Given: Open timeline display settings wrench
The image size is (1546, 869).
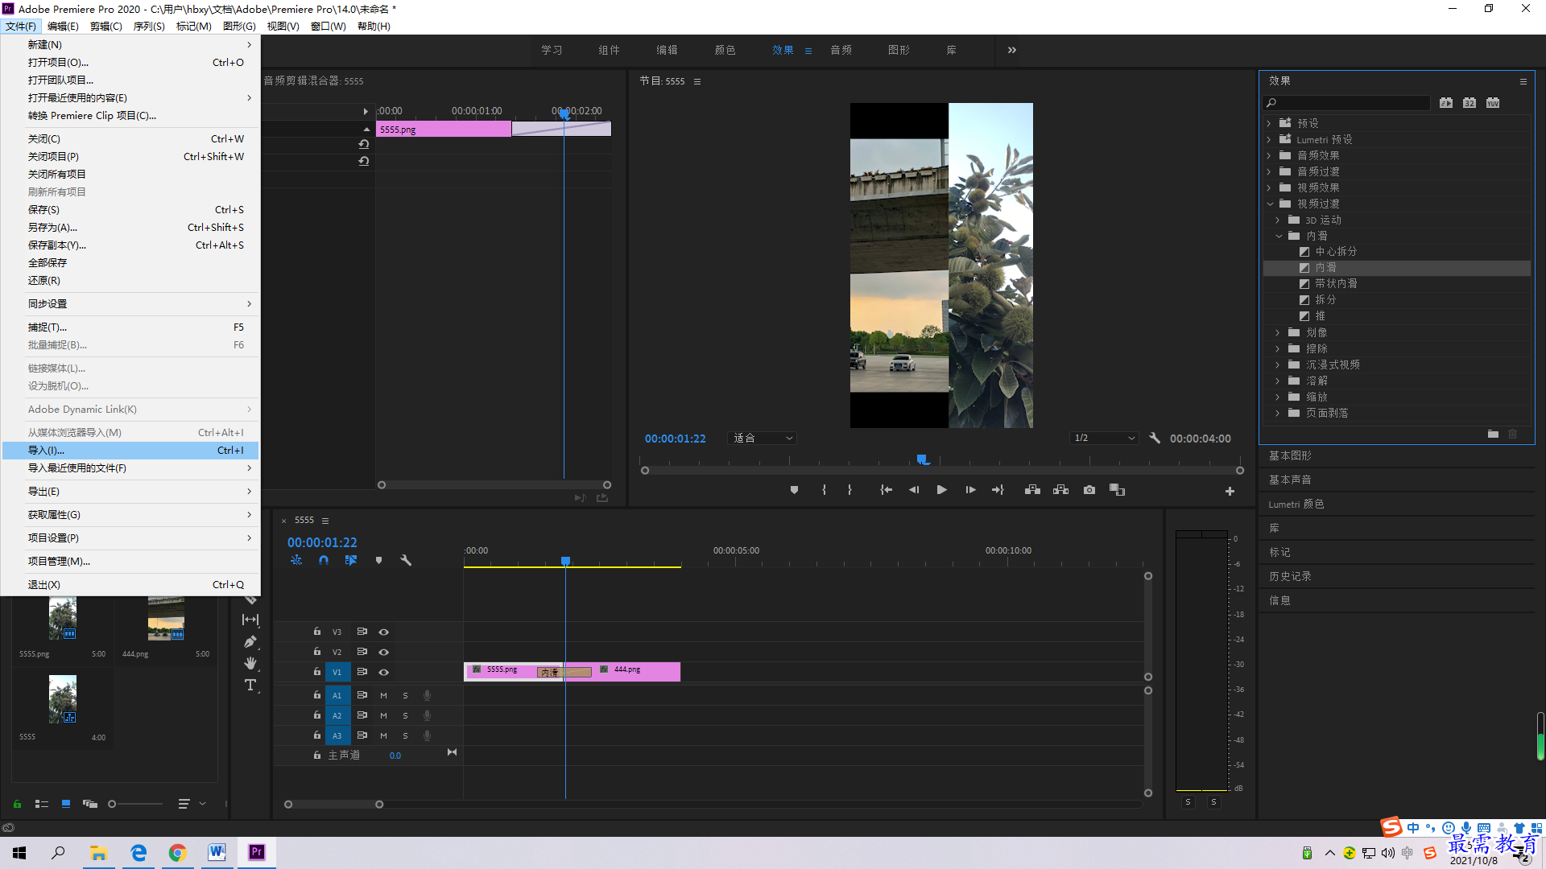Looking at the screenshot, I should [406, 560].
